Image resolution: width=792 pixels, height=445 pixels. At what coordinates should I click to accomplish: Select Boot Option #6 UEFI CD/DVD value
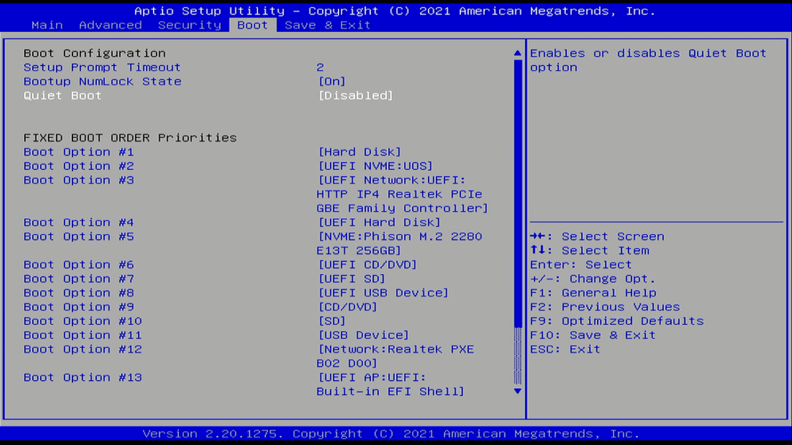pos(367,265)
